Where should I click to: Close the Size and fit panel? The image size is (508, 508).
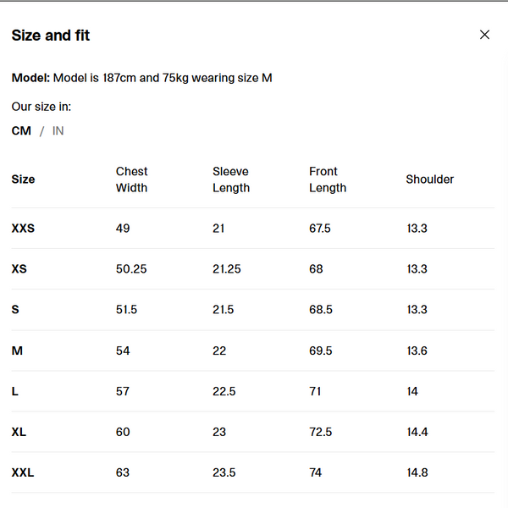pos(484,35)
